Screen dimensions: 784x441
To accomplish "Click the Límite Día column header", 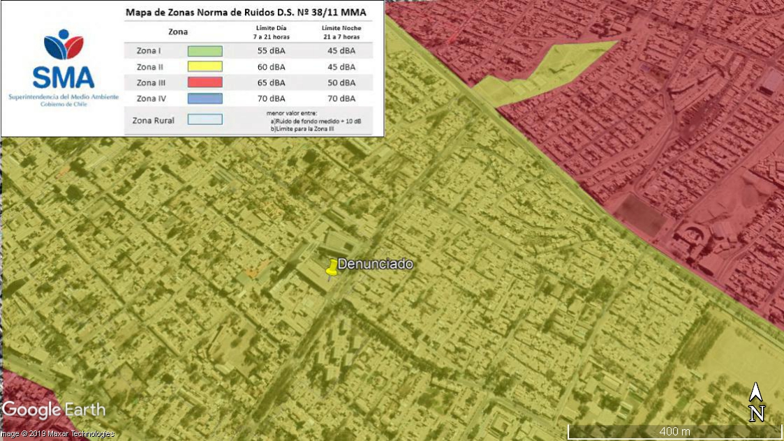I will coord(272,31).
